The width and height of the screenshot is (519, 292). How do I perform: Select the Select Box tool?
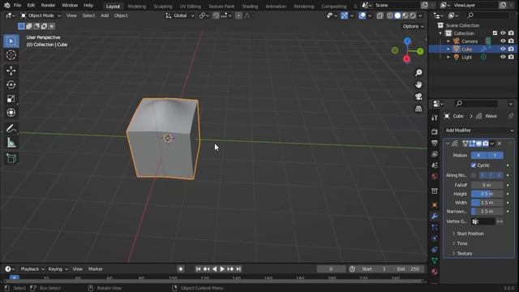click(11, 41)
